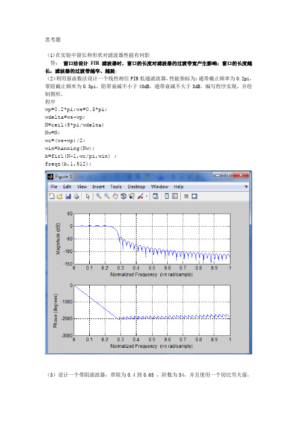Click the Hide Plot Tools icon
Screen dimensions: 297x421
[186, 196]
